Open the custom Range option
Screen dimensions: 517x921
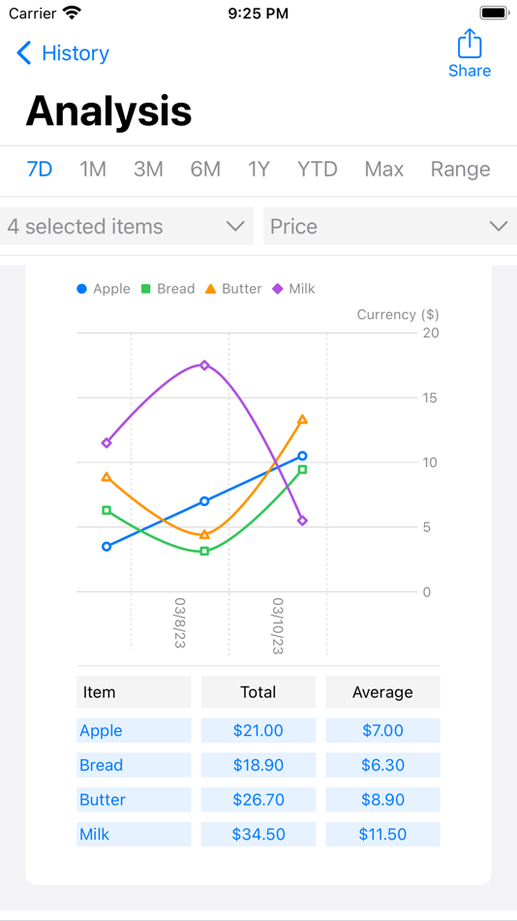pos(461,169)
